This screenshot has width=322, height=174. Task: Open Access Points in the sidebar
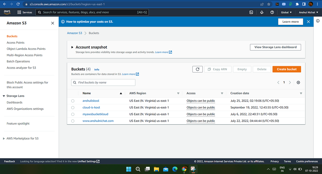coord(15,42)
